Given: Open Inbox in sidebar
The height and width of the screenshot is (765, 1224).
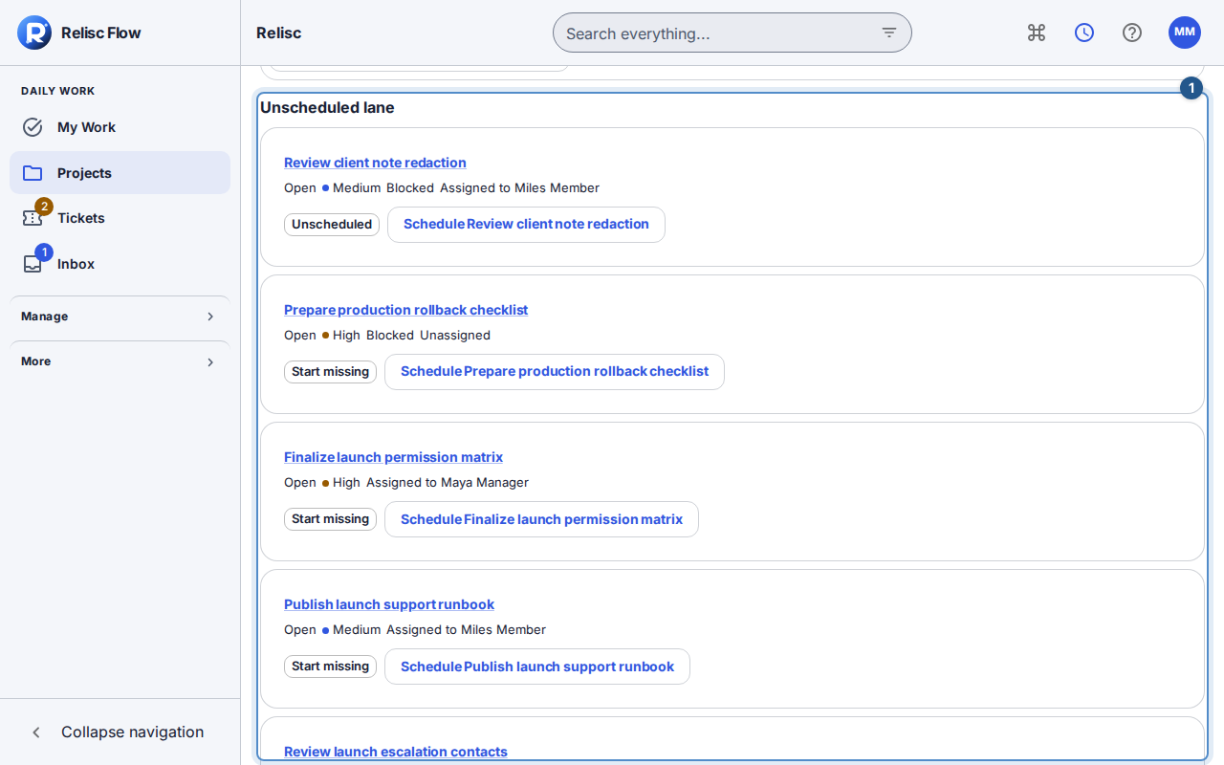Looking at the screenshot, I should 120,264.
